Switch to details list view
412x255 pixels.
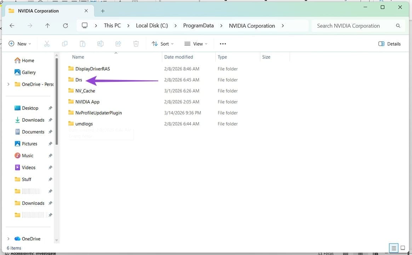tap(394, 248)
